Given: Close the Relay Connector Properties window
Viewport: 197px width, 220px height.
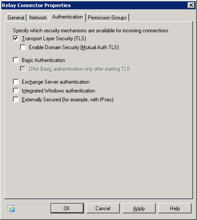Looking at the screenshot, I should click(x=191, y=5).
